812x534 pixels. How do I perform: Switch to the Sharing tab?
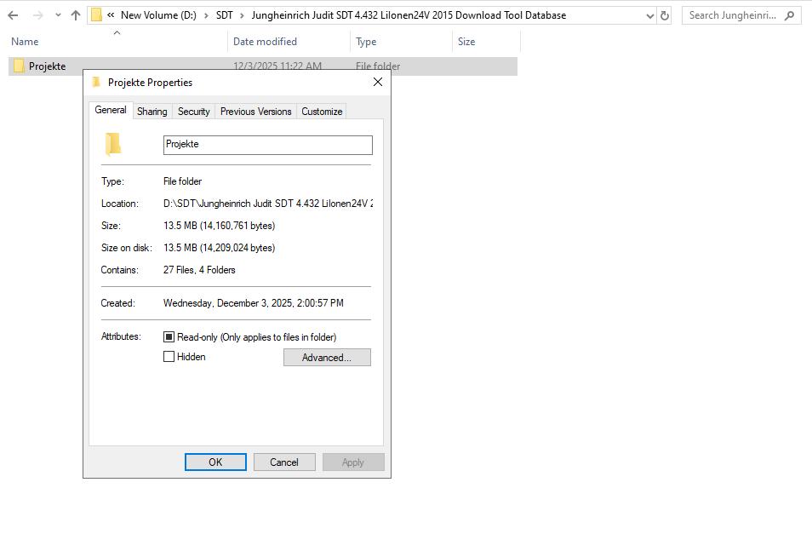[152, 112]
